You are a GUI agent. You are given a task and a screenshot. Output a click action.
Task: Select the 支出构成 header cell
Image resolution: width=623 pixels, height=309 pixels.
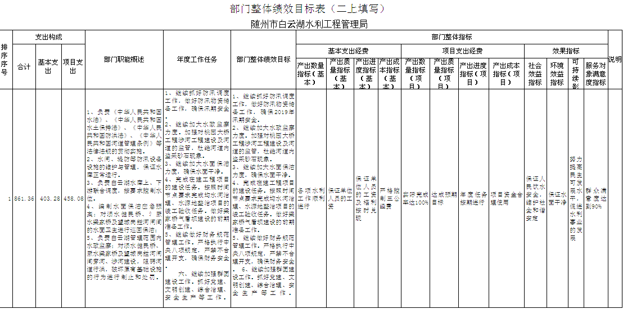[49, 37]
